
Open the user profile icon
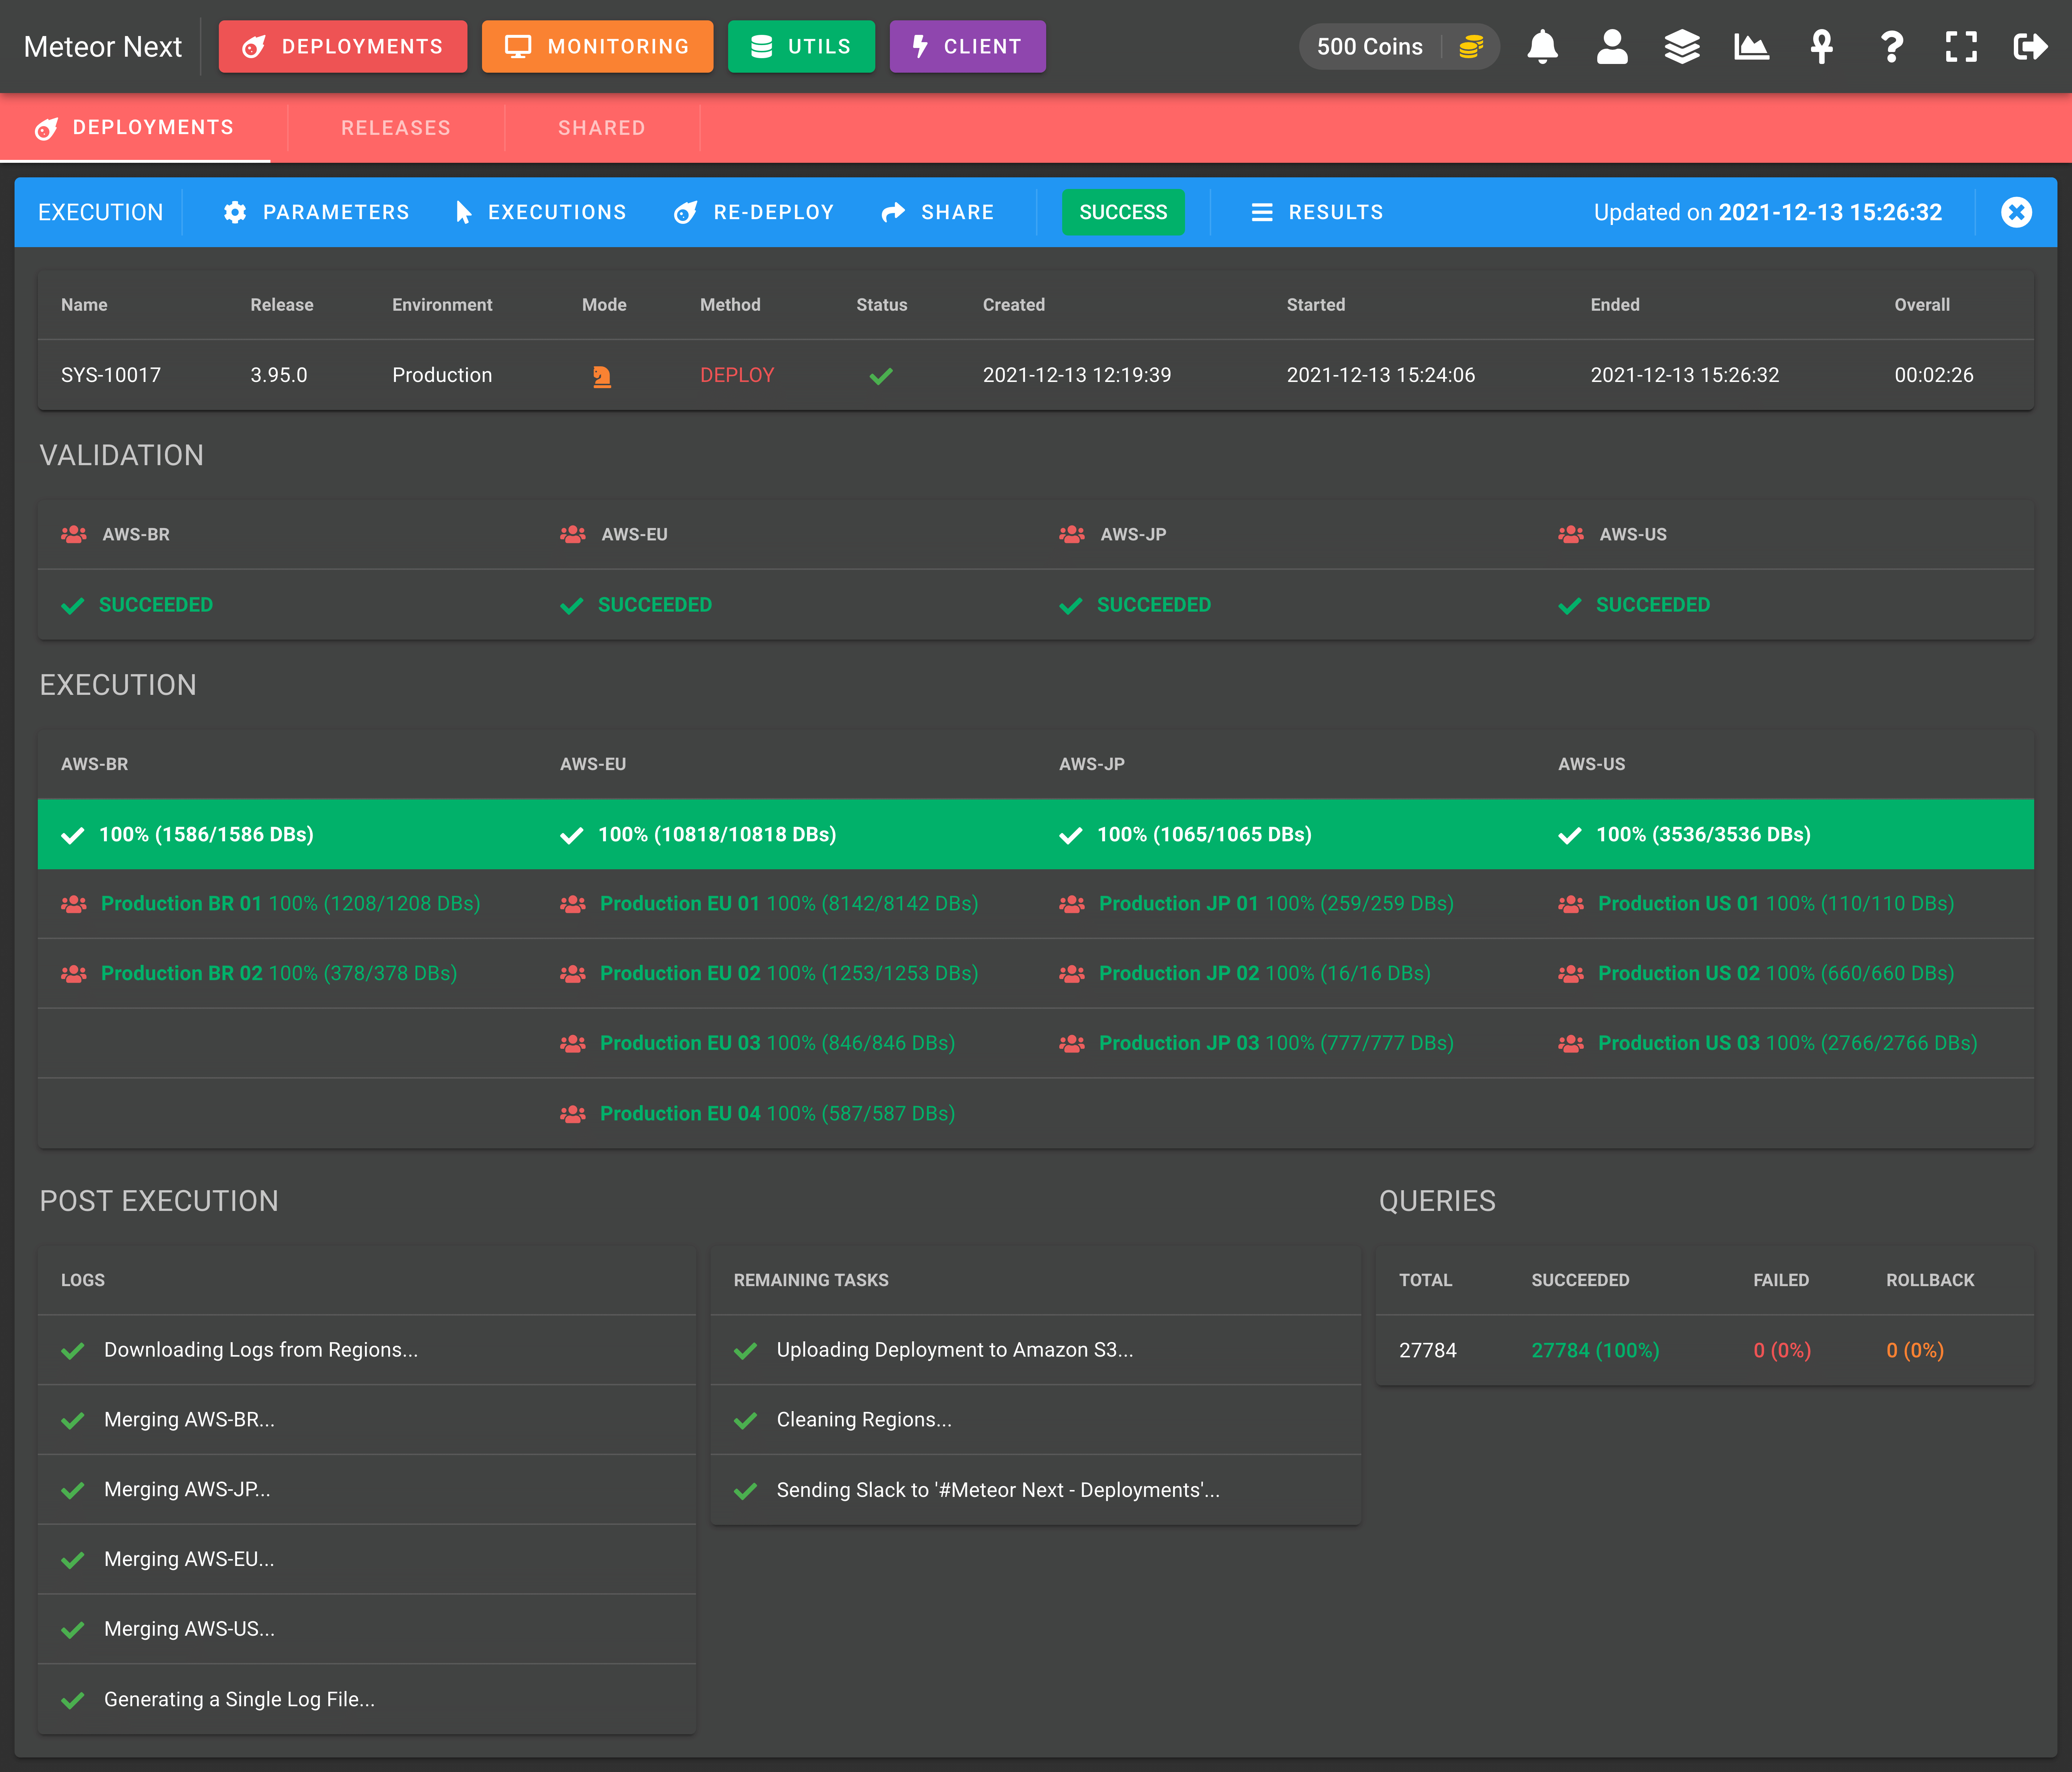[1612, 47]
